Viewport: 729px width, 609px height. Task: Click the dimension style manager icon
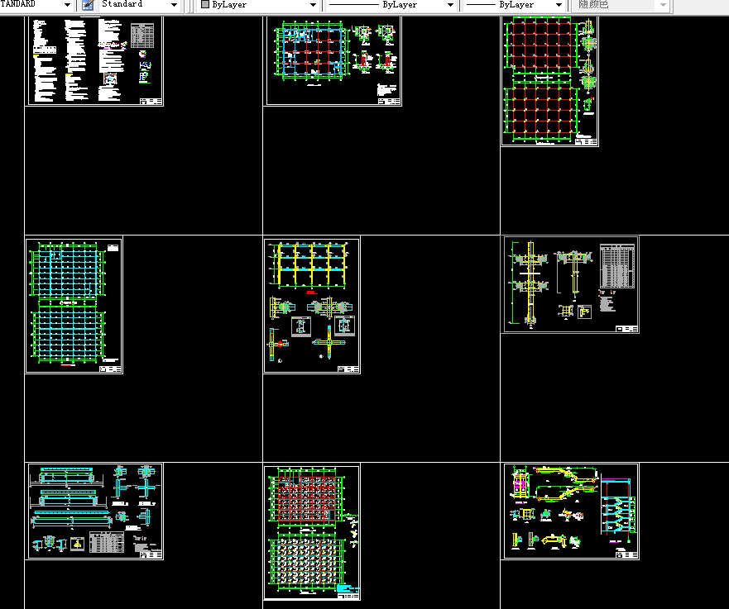pyautogui.click(x=88, y=5)
